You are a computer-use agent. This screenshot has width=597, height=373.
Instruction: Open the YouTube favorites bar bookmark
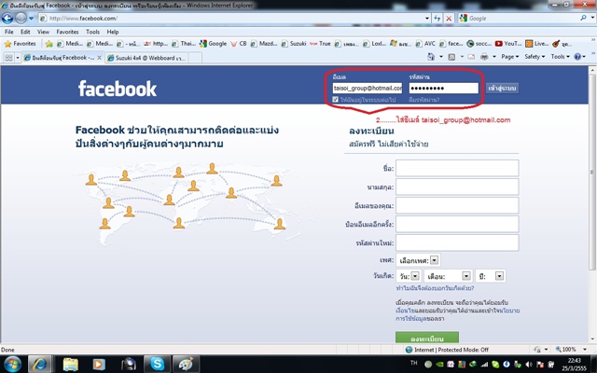pos(508,43)
